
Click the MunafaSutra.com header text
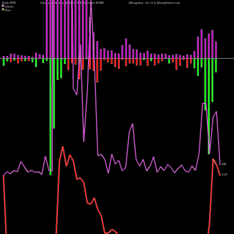(x=168, y=3)
